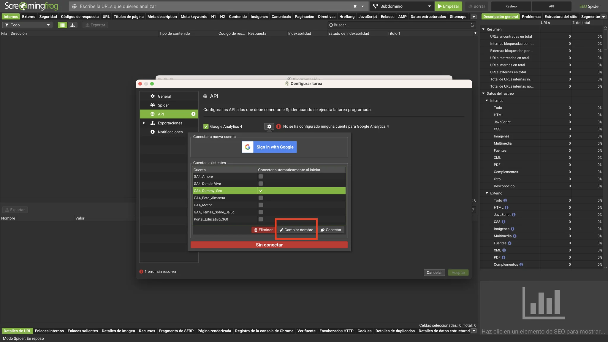The image size is (608, 342).
Task: Click the 1 error sin resolver icon
Action: [141, 272]
